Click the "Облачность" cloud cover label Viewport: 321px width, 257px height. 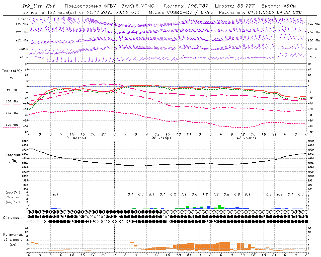13,218
